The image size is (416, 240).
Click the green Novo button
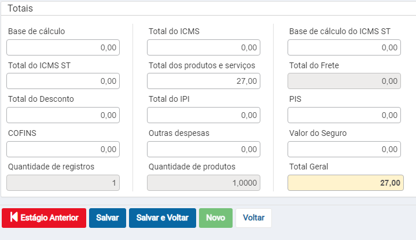[x=215, y=218]
